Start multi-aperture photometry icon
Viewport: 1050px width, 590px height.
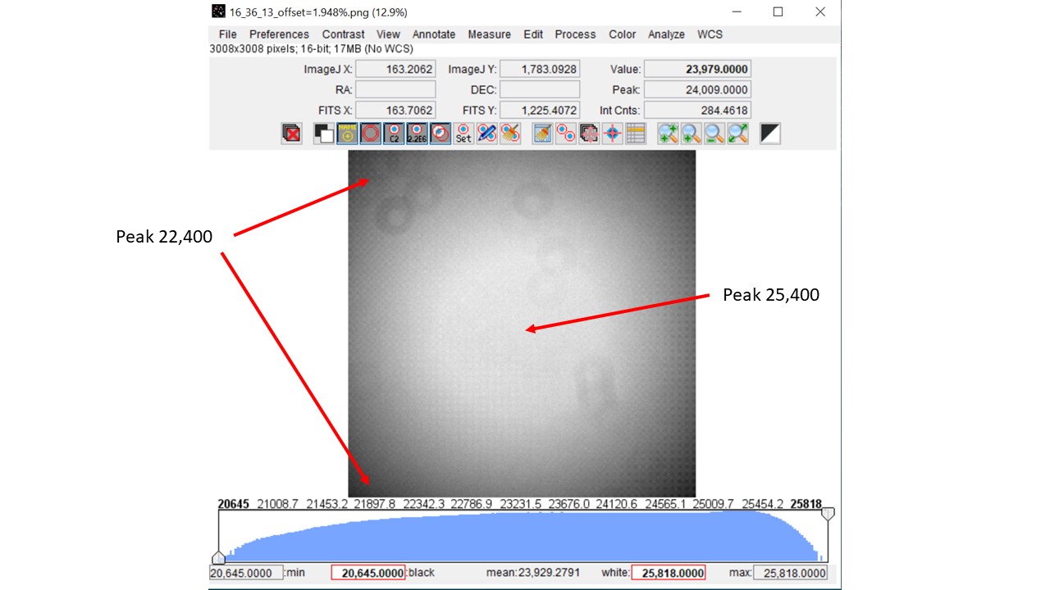pos(565,134)
